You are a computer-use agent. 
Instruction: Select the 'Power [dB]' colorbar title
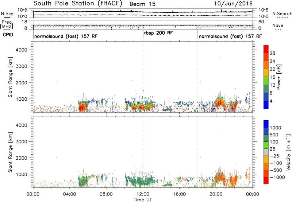(x=278, y=77)
